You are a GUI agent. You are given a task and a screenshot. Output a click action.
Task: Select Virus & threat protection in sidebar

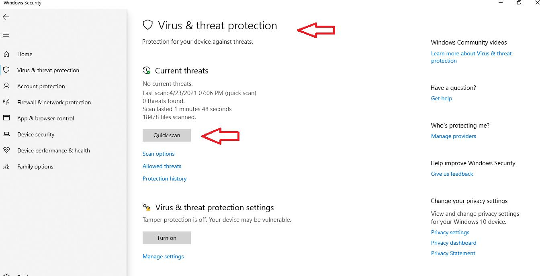point(48,70)
